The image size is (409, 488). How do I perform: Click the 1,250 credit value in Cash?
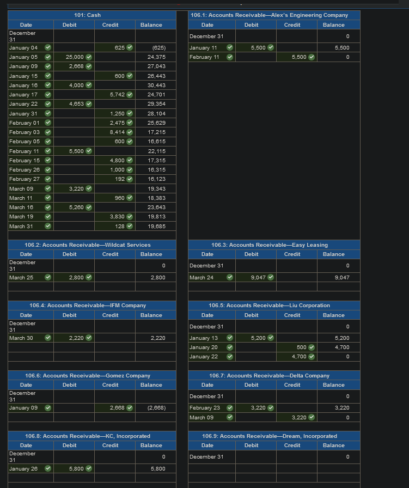(117, 114)
